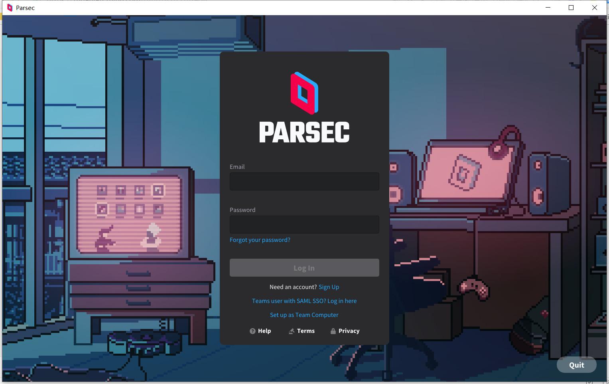
Task: Open the Sign Up link
Action: tap(329, 287)
